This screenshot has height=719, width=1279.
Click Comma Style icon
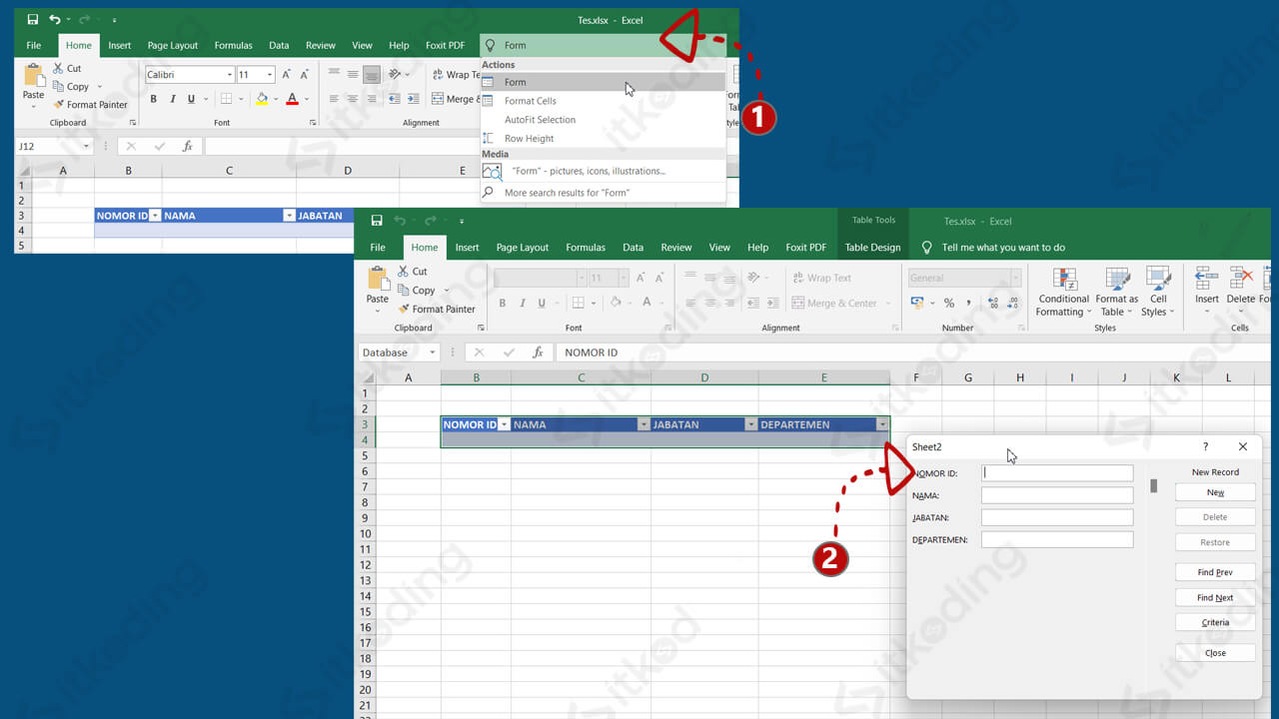click(x=968, y=303)
